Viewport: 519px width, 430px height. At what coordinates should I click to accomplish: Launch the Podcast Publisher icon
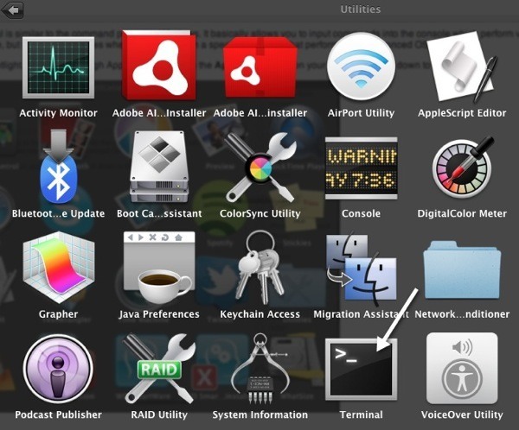(x=58, y=369)
